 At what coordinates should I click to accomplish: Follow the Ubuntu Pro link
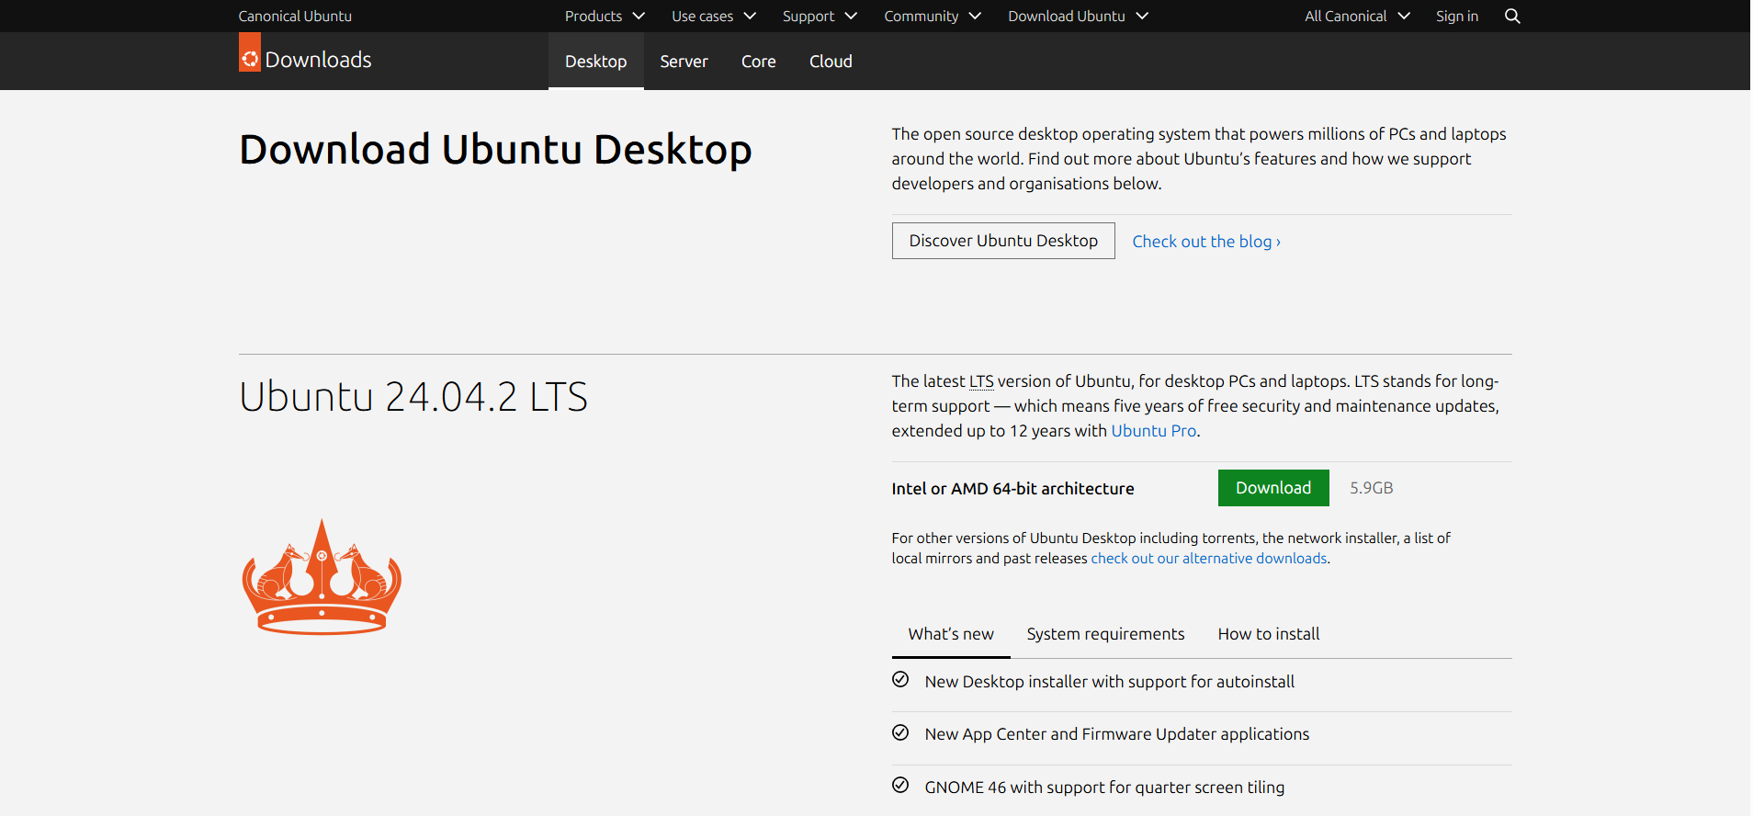coord(1154,430)
